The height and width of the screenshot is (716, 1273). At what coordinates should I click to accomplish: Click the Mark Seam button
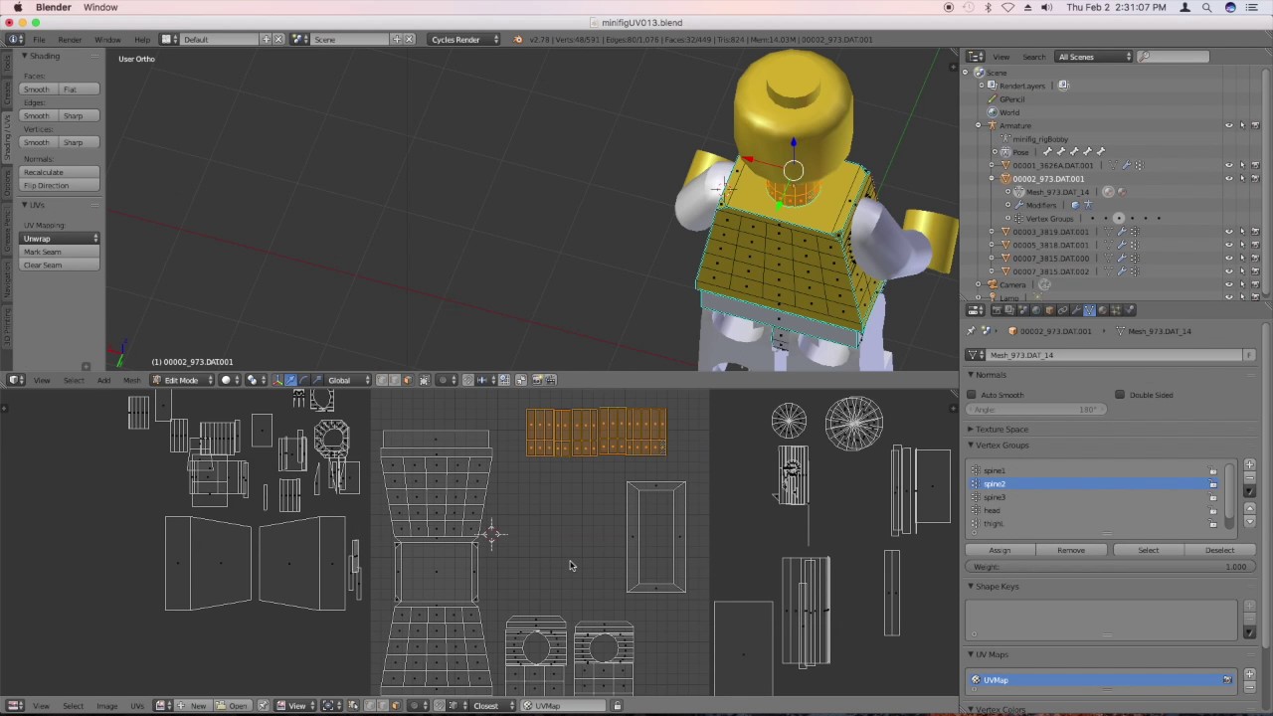click(61, 252)
